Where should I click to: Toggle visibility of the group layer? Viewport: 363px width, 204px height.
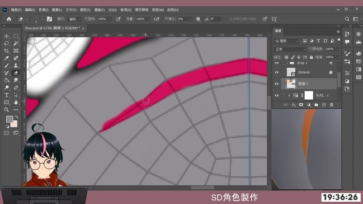tap(277, 63)
